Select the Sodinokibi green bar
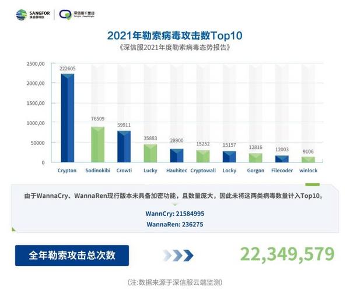Image resolution: width=350 pixels, height=298 pixels. (98, 144)
